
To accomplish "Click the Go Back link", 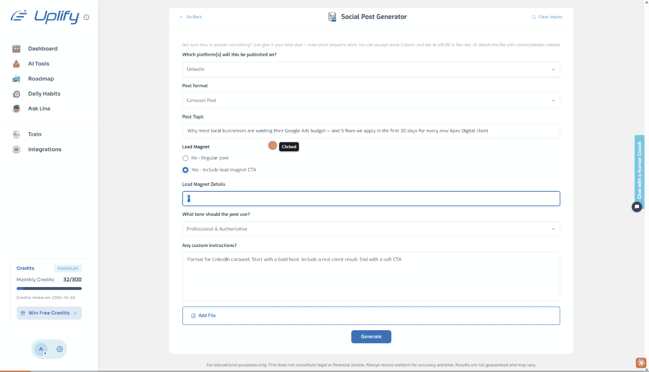I will click(191, 17).
